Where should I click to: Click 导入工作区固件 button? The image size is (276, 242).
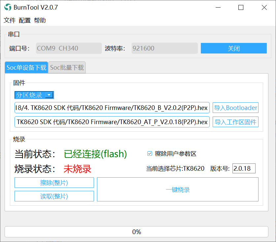235,122
